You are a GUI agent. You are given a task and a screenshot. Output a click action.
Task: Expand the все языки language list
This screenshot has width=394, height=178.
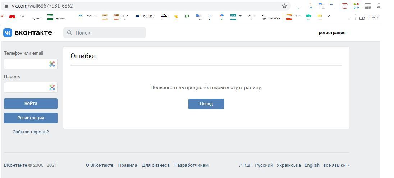click(x=336, y=165)
